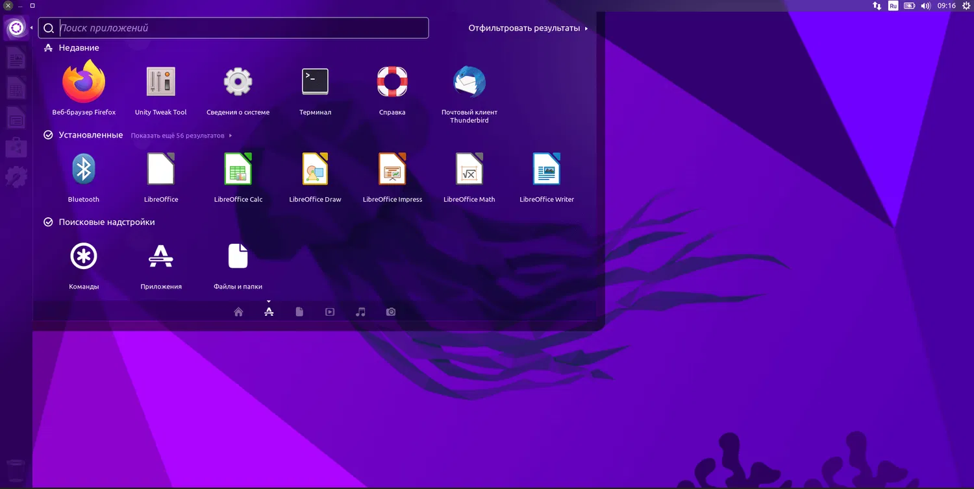Open the Справка lifebuoy icon

point(392,82)
